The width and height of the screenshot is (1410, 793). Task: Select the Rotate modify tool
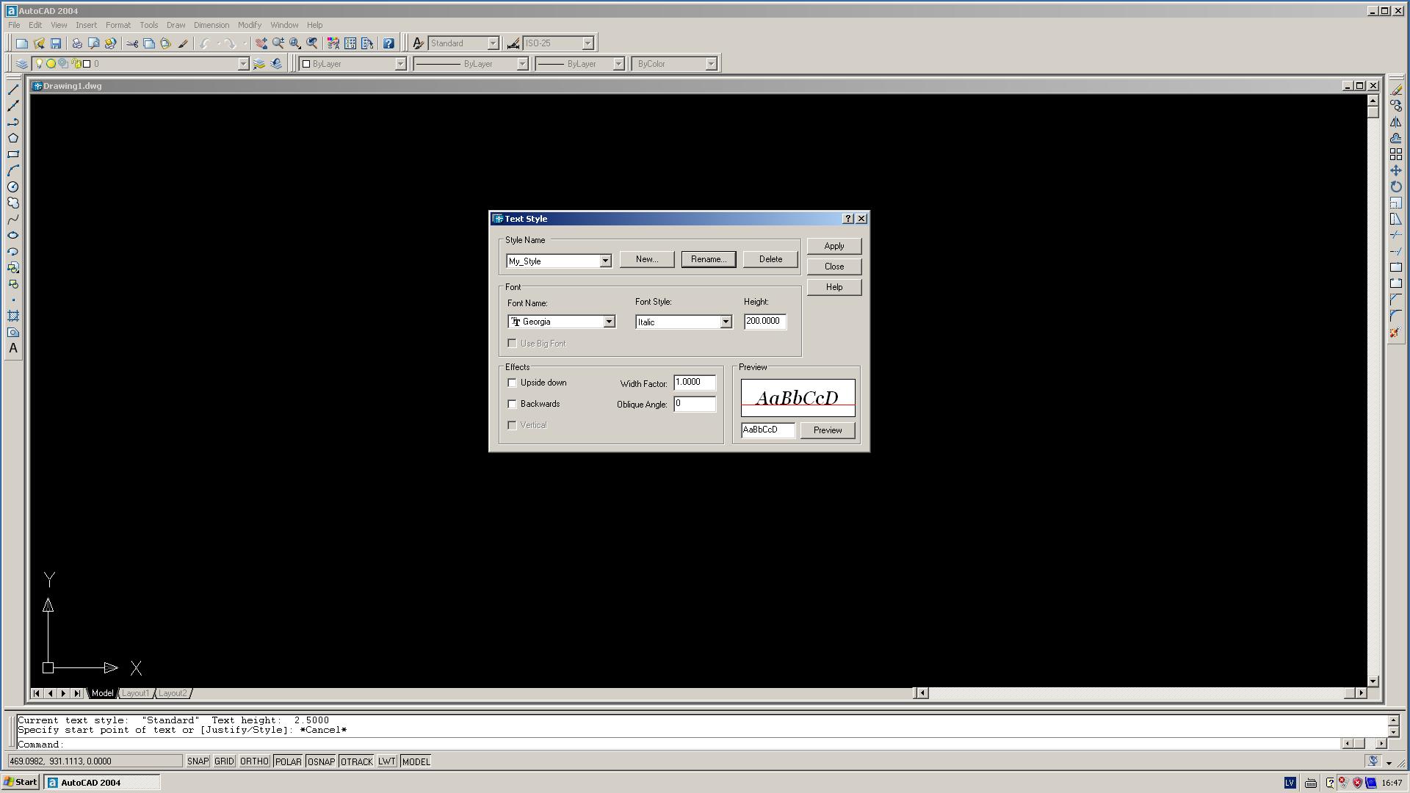coord(1395,187)
